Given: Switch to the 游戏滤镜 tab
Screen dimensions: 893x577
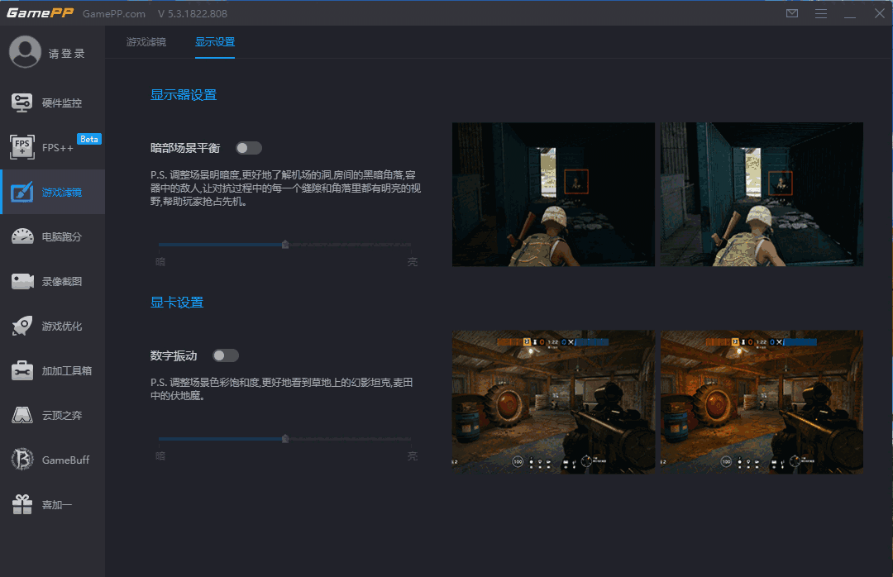Looking at the screenshot, I should [x=146, y=42].
